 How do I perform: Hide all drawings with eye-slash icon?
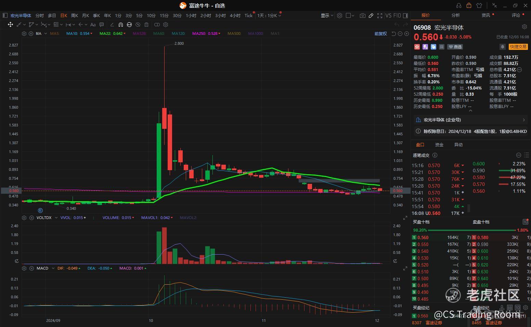click(138, 25)
